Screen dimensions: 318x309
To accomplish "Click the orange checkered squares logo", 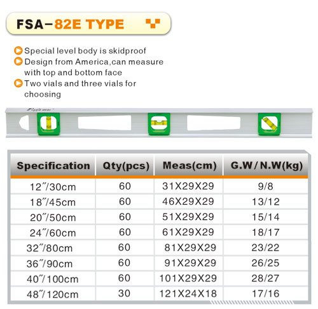I will pos(153,24).
